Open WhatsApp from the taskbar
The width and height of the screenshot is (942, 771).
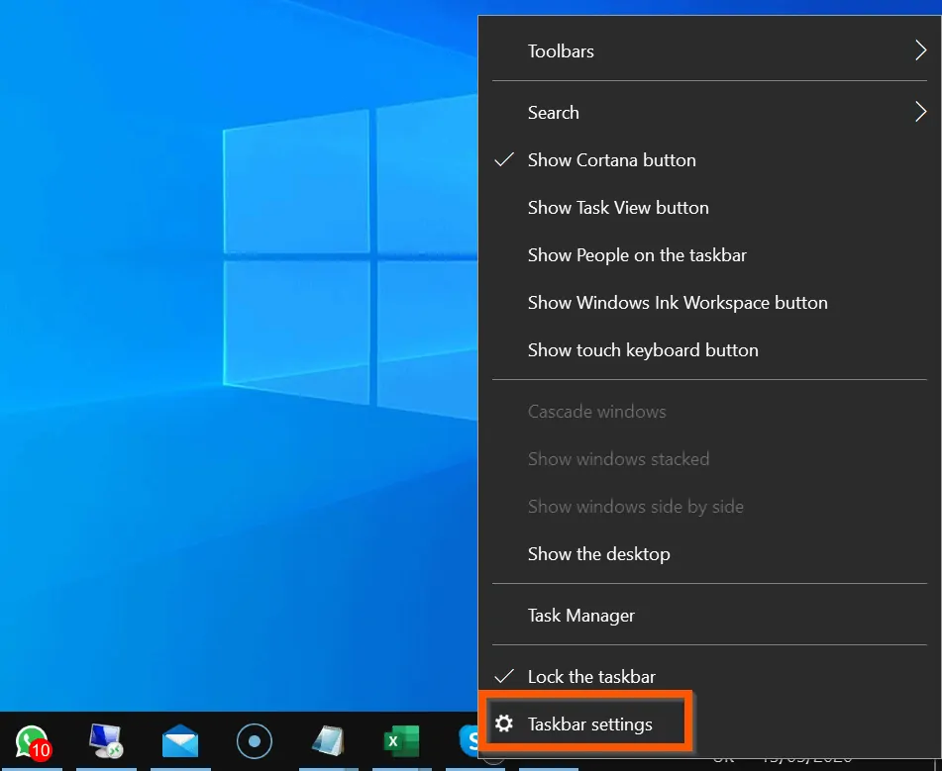(x=33, y=741)
